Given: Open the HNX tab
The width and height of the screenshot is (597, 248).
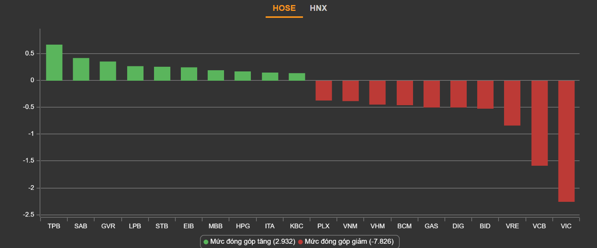Looking at the screenshot, I should click(x=318, y=8).
